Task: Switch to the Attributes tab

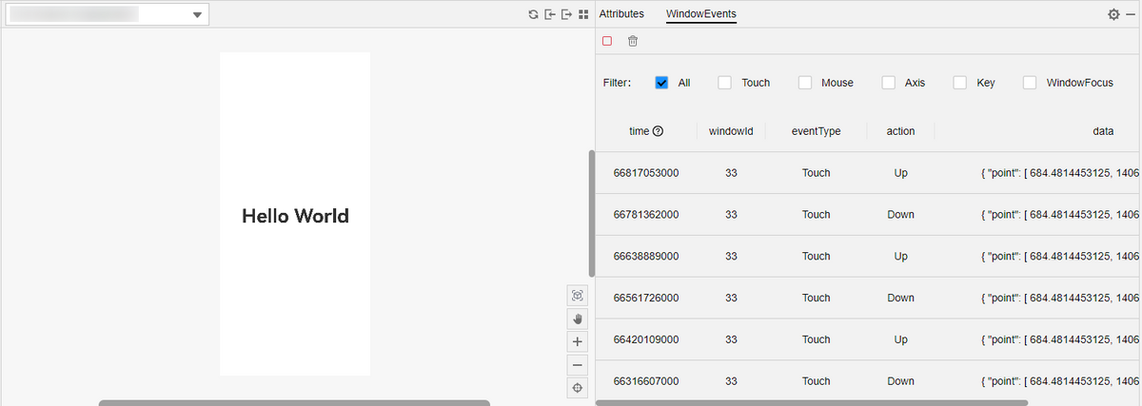Action: point(621,14)
